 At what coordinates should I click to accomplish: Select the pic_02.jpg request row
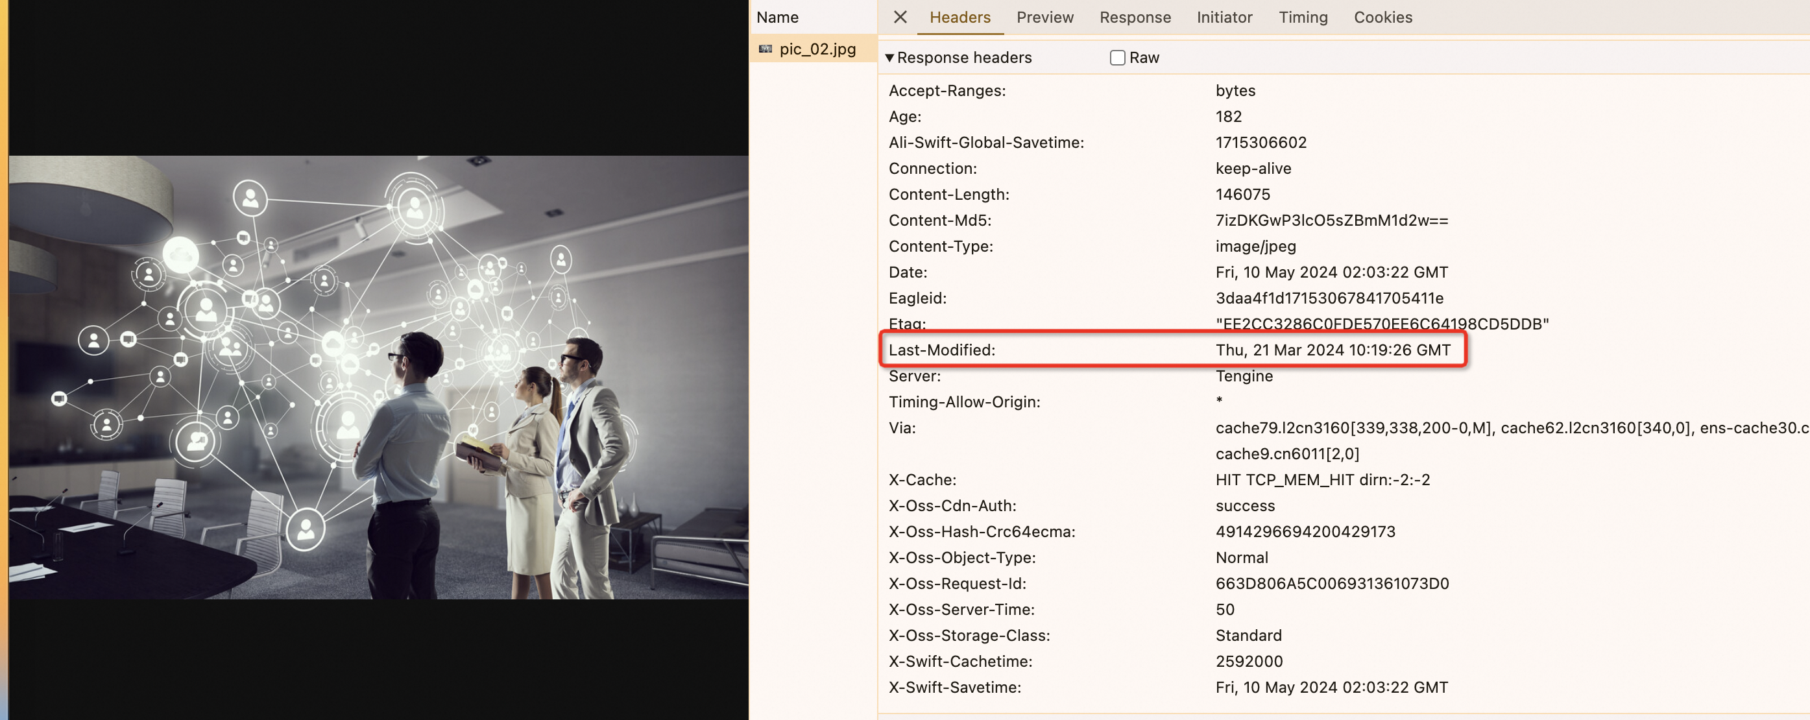[817, 49]
